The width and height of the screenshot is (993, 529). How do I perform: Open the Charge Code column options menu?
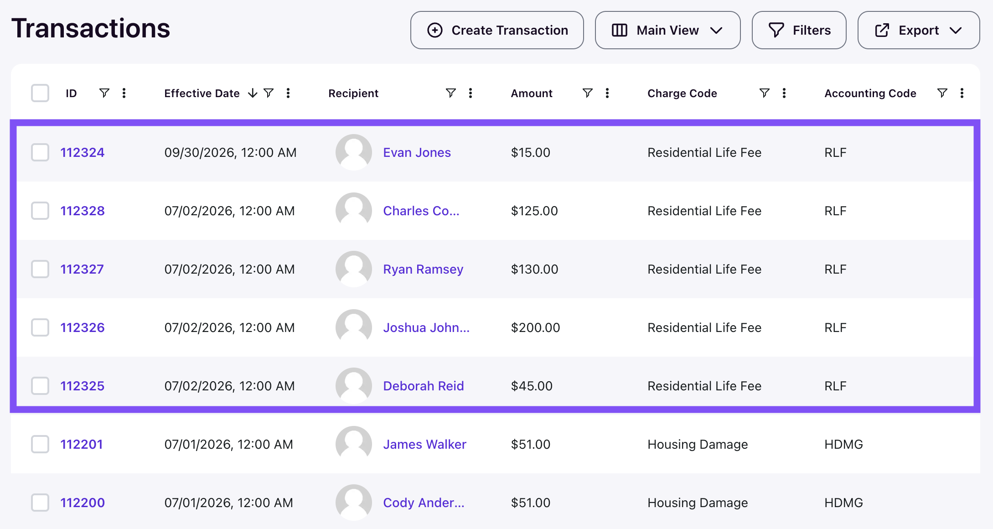click(784, 93)
